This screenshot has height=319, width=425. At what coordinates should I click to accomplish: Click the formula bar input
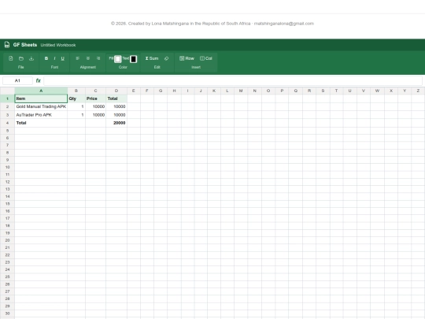point(233,80)
